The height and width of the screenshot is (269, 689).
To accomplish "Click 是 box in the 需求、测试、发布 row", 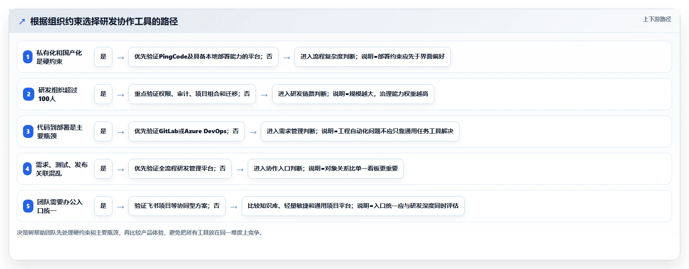I will (x=103, y=169).
